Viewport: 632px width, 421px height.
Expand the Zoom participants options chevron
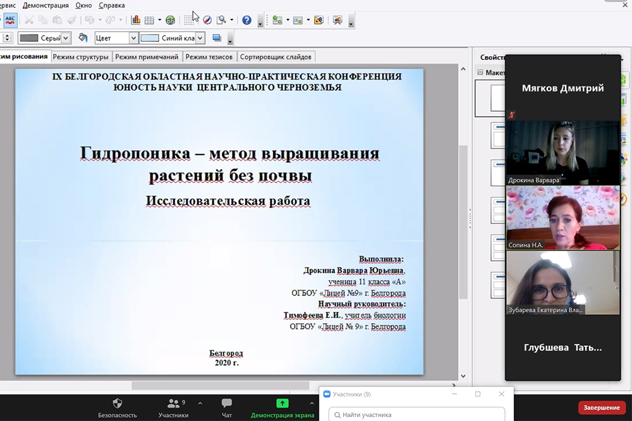tap(200, 403)
